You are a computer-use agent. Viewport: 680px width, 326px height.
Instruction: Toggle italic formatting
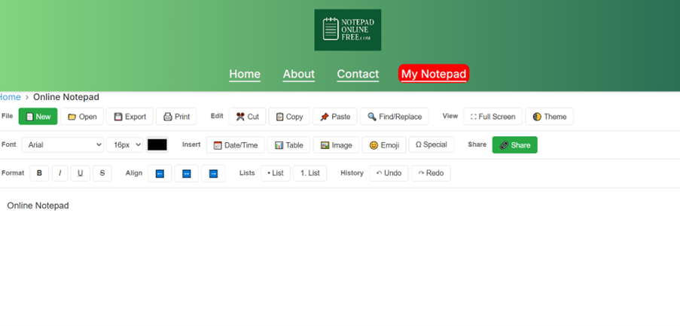[x=60, y=173]
